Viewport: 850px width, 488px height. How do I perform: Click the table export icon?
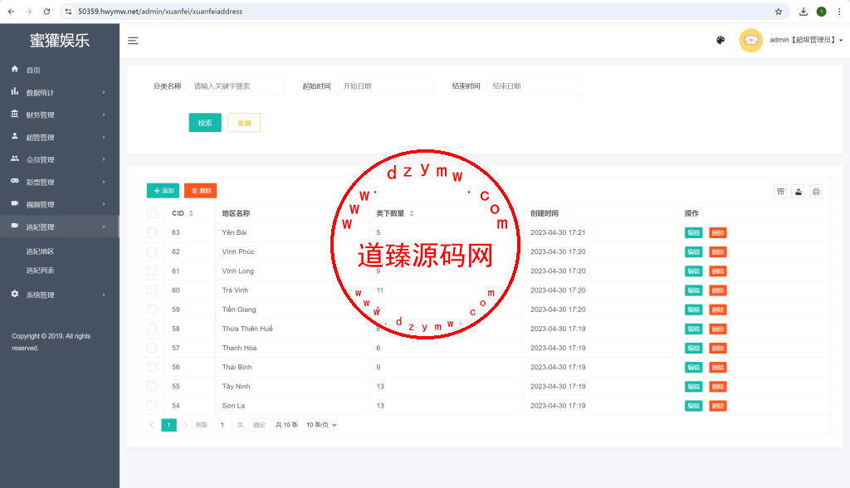pyautogui.click(x=799, y=192)
